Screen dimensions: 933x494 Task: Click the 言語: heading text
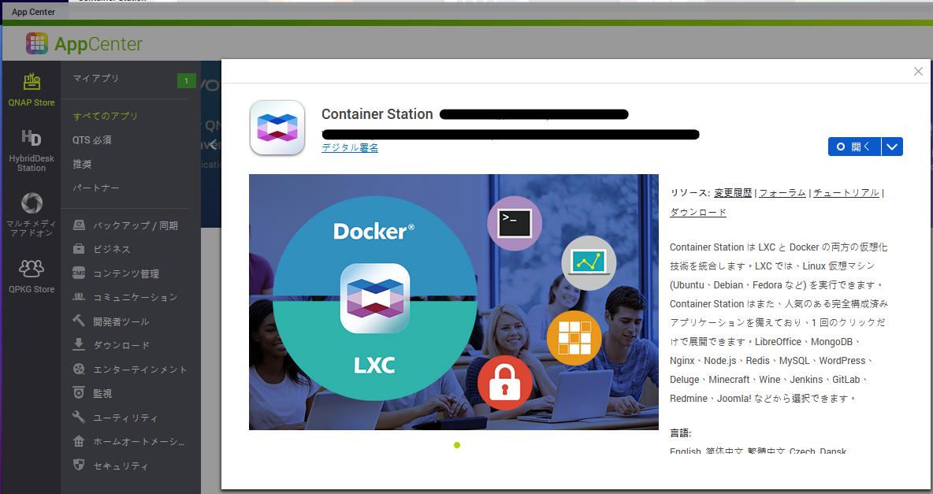click(681, 433)
